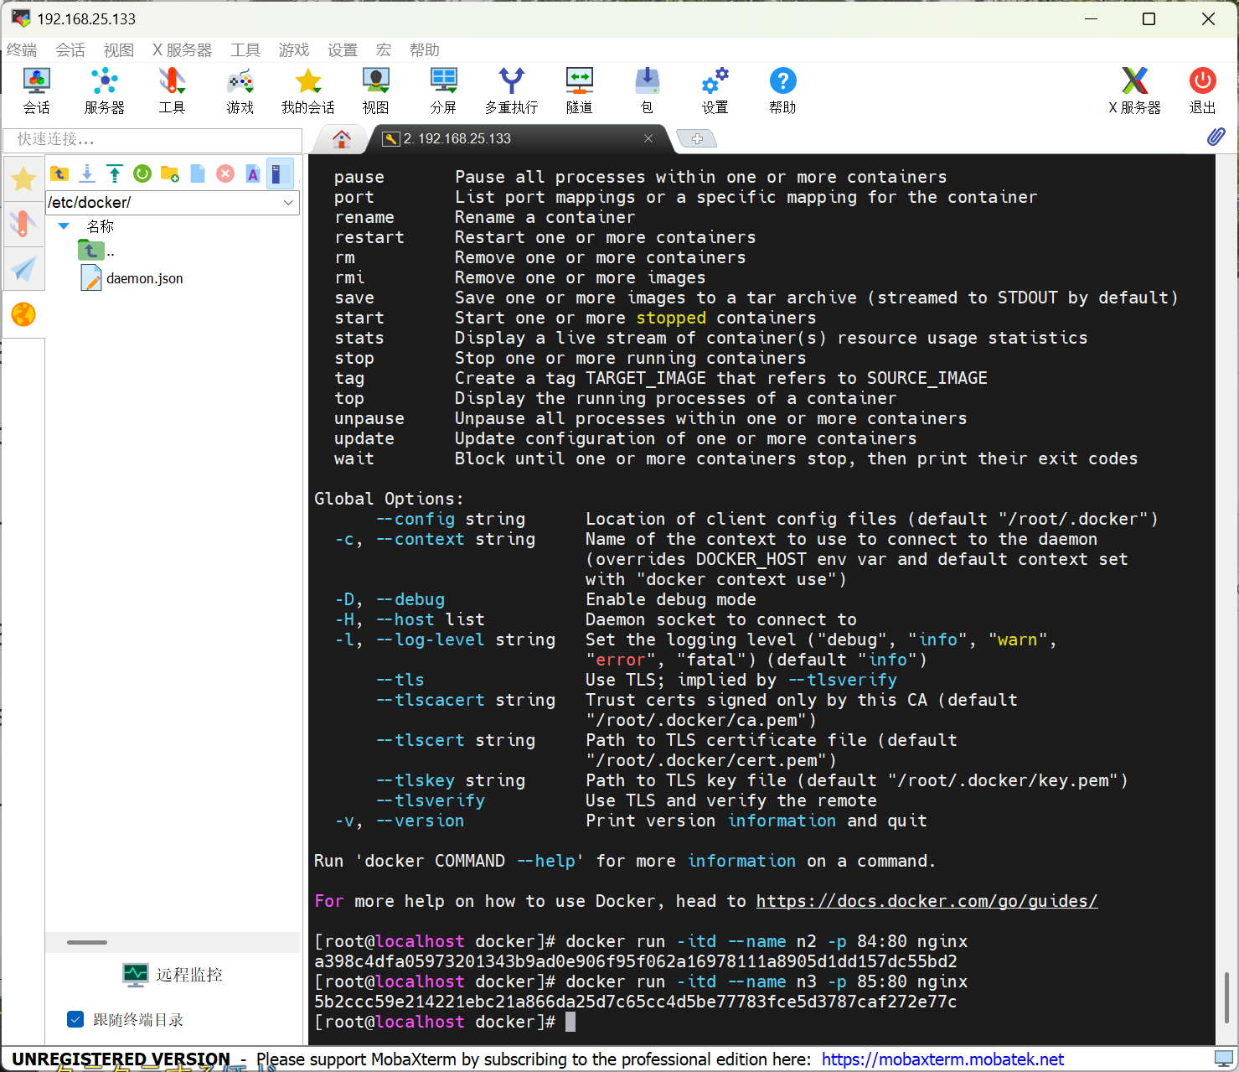
Task: Click the SFTP upload files icon
Action: [115, 173]
